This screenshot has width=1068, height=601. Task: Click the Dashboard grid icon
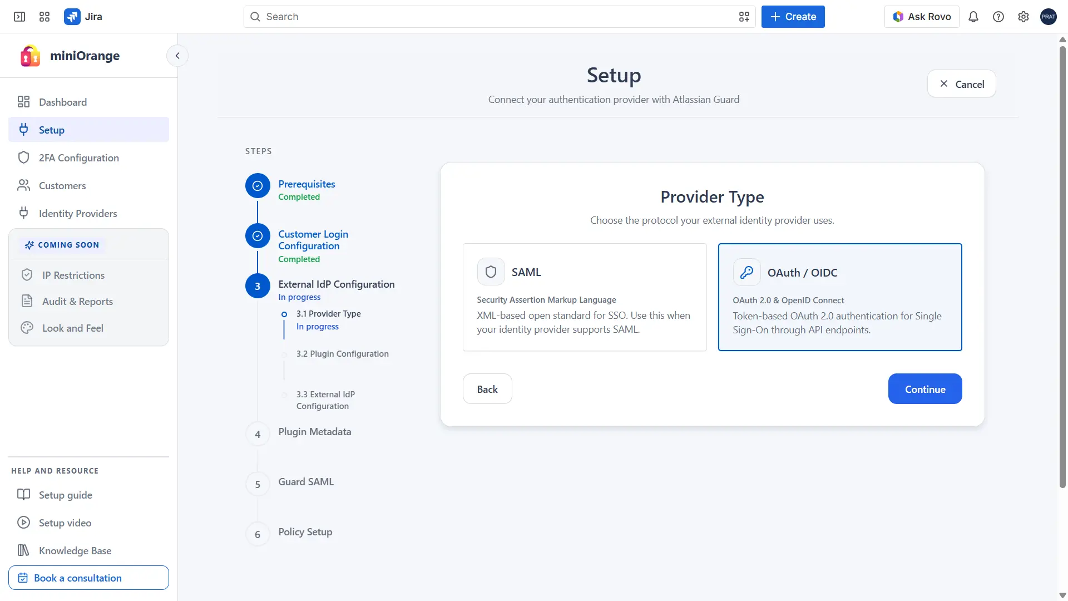23,102
